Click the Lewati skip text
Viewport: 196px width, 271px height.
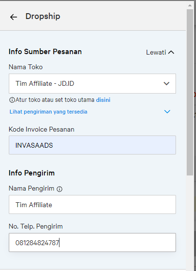point(156,52)
